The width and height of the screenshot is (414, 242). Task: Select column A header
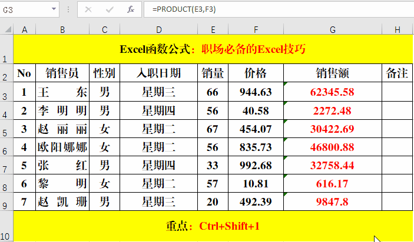click(x=25, y=29)
